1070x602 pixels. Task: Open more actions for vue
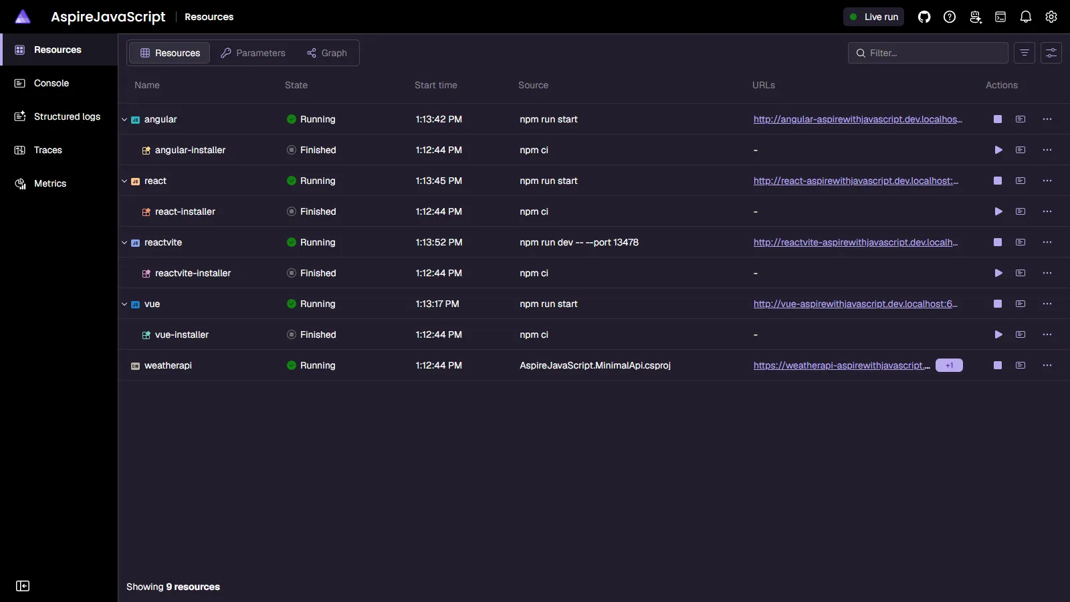click(1047, 304)
